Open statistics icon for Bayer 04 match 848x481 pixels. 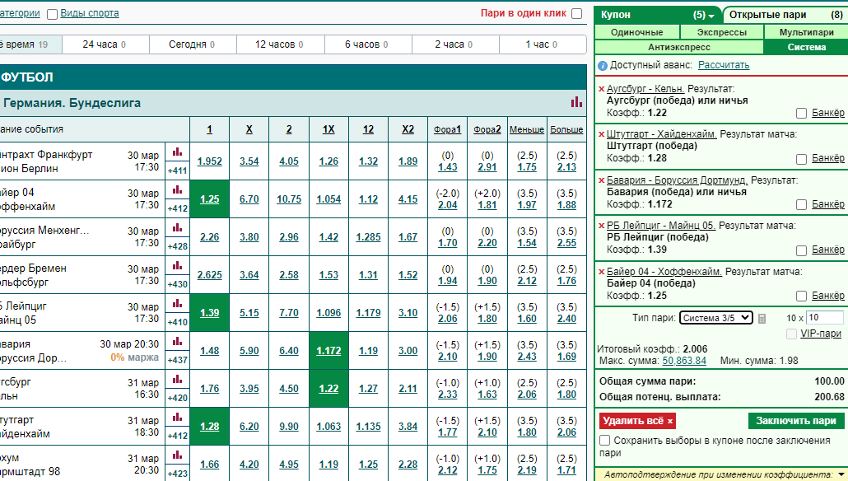point(177,190)
